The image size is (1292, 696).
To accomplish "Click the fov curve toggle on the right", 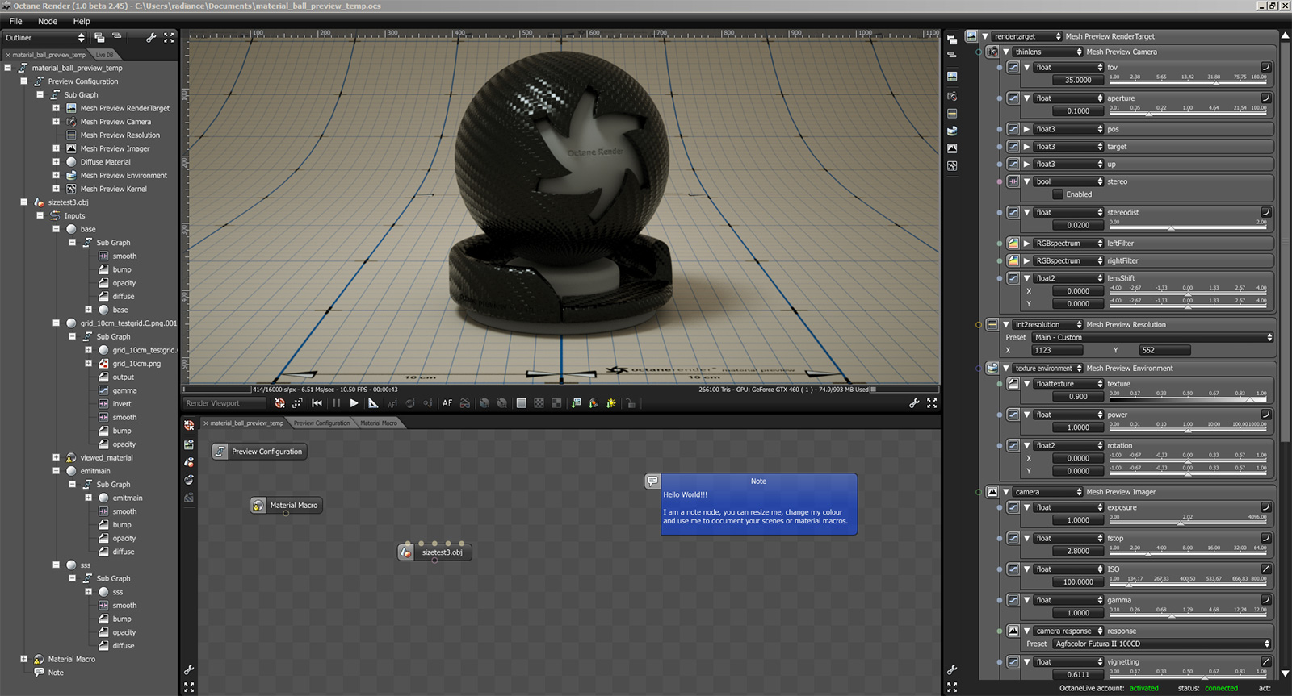I will 1266,67.
